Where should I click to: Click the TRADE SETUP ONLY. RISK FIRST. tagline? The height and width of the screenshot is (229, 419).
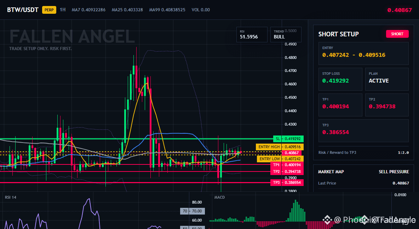[40, 49]
